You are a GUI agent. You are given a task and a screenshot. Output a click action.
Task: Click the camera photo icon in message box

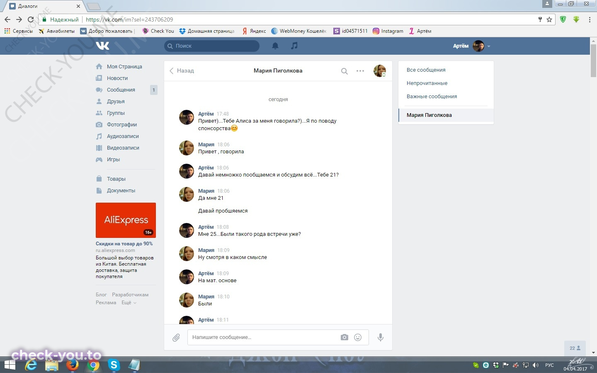[344, 337]
